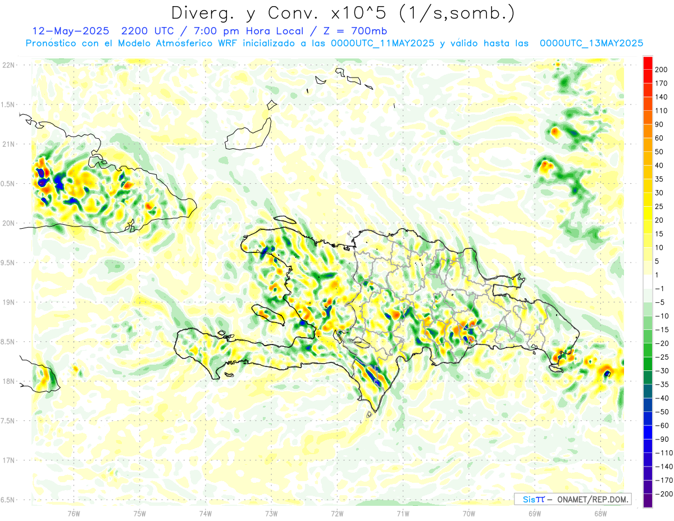Click the '19N' latitude label

tap(8, 302)
